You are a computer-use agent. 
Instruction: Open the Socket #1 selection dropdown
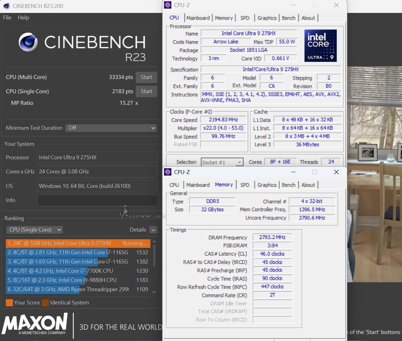[222, 162]
